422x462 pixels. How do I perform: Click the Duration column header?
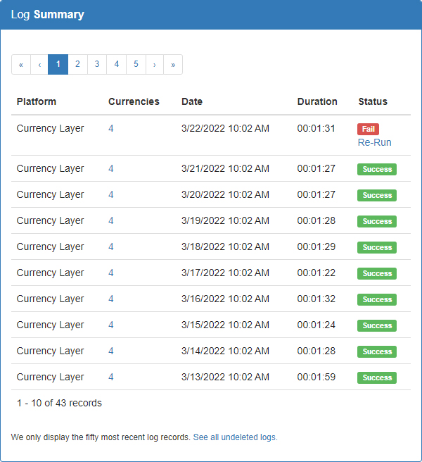tap(317, 101)
